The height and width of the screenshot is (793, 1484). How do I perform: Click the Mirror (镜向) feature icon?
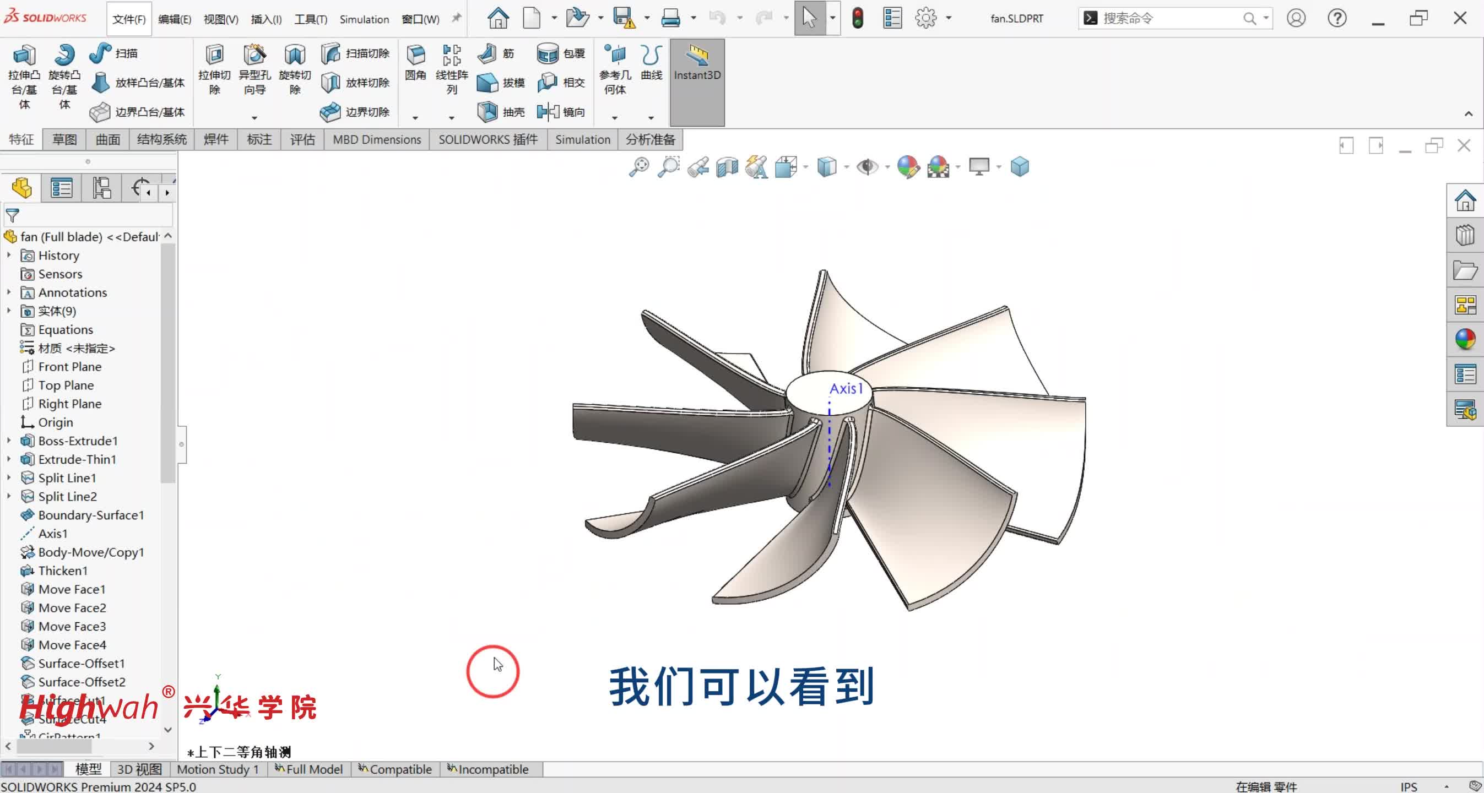(548, 112)
